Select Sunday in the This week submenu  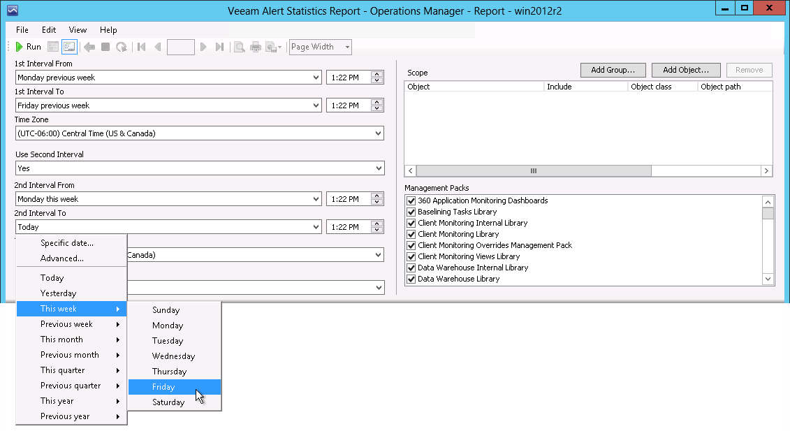pyautogui.click(x=175, y=310)
